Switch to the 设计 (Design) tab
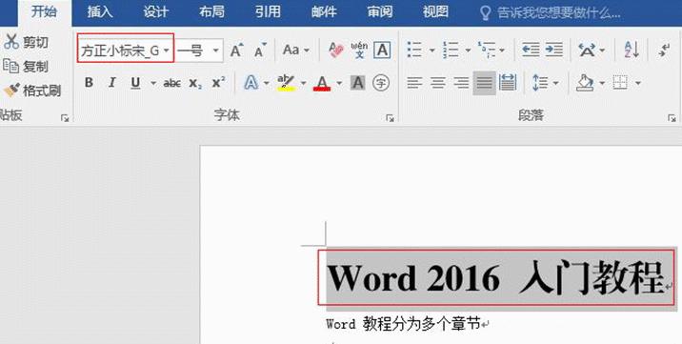Viewport: 682px width, 344px height. click(x=155, y=12)
